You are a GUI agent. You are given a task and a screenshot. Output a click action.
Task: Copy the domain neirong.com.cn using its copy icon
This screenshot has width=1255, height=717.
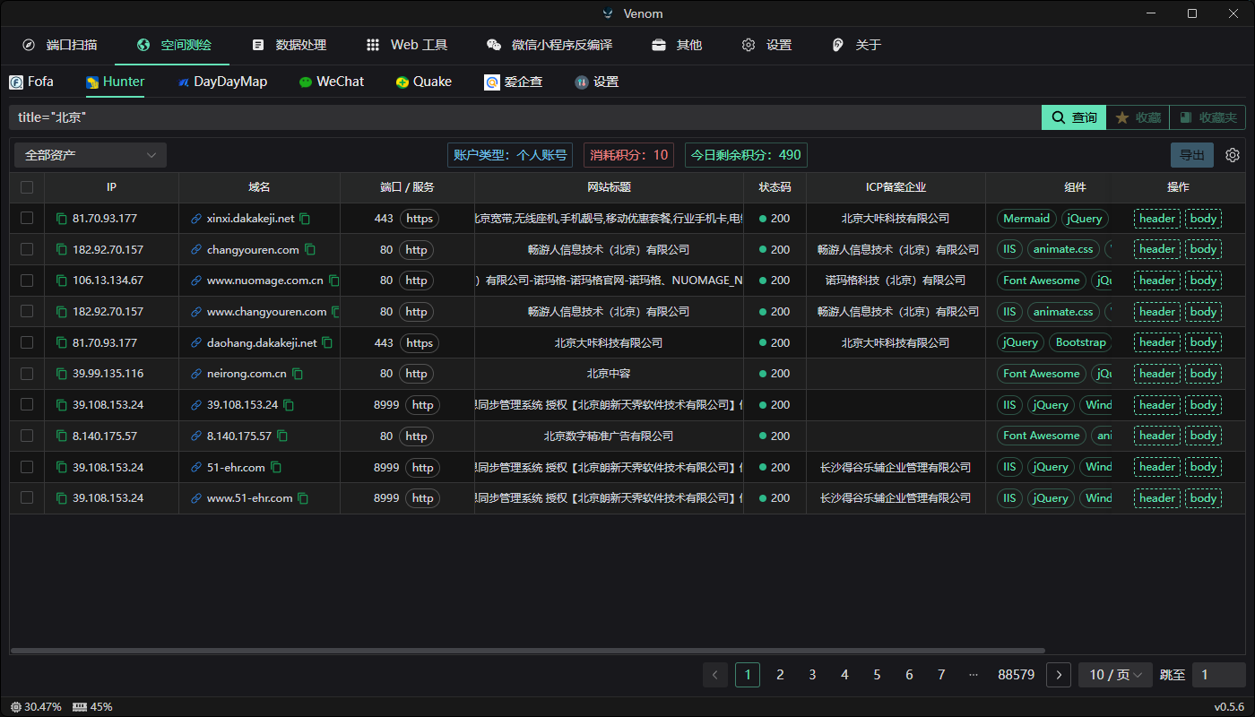(298, 374)
